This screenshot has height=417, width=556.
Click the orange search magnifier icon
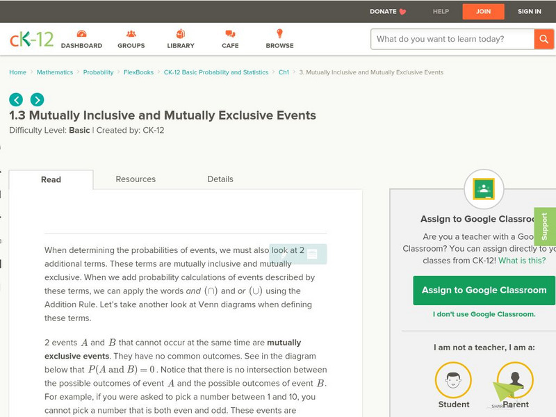tap(543, 40)
